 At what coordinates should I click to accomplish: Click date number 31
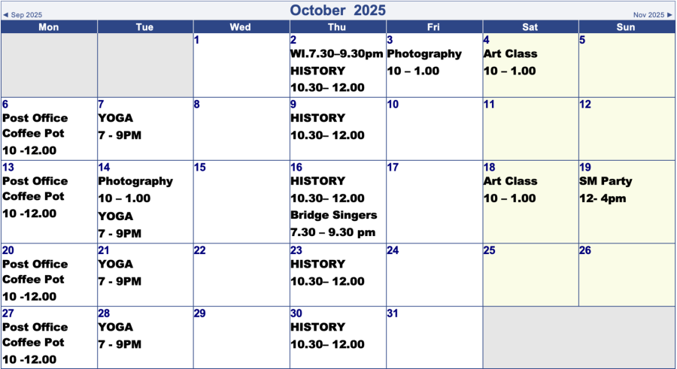point(393,313)
